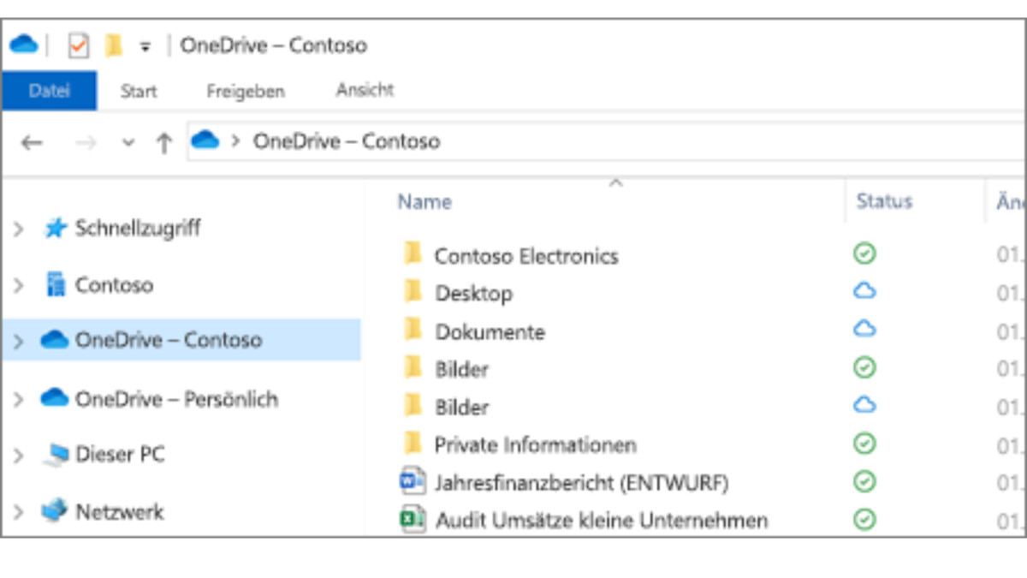Click the Contoso building icon in sidebar
The image size is (1027, 578).
click(x=56, y=283)
